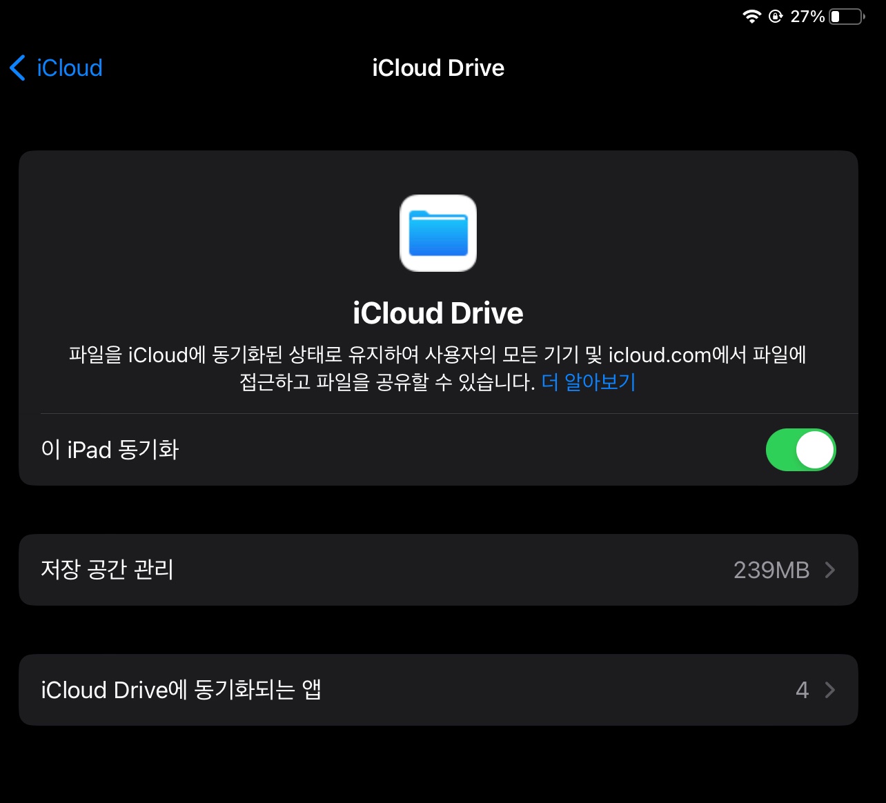The height and width of the screenshot is (803, 886).
Task: Tap the battery icon in status bar
Action: pyautogui.click(x=847, y=16)
